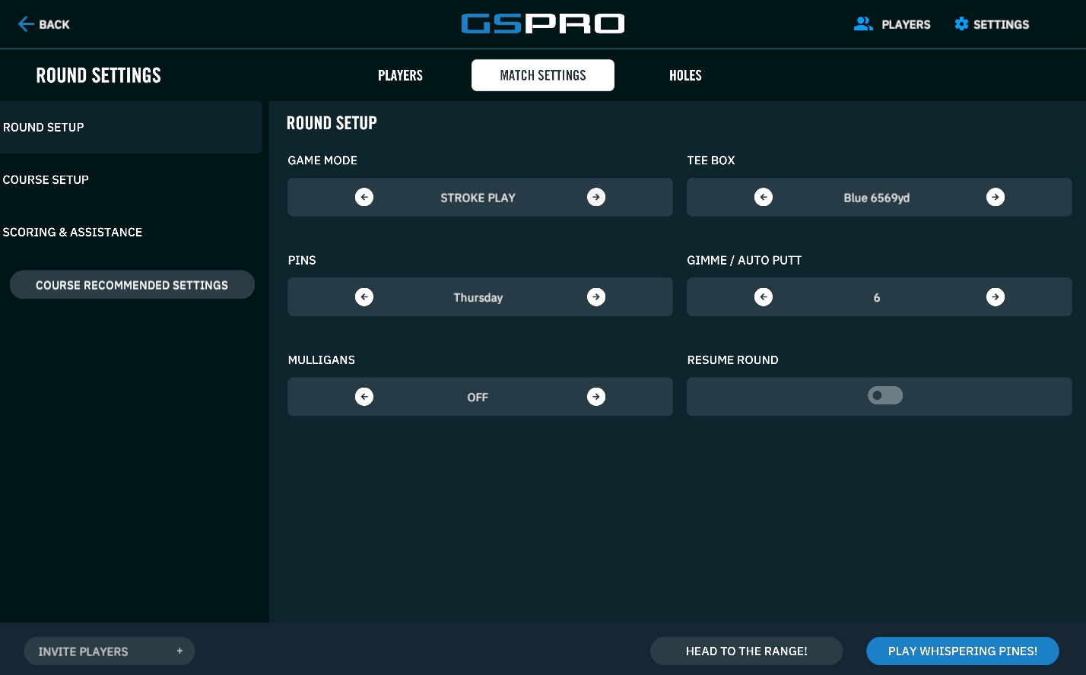
Task: Click Game Mode left arrow
Action: (x=364, y=198)
